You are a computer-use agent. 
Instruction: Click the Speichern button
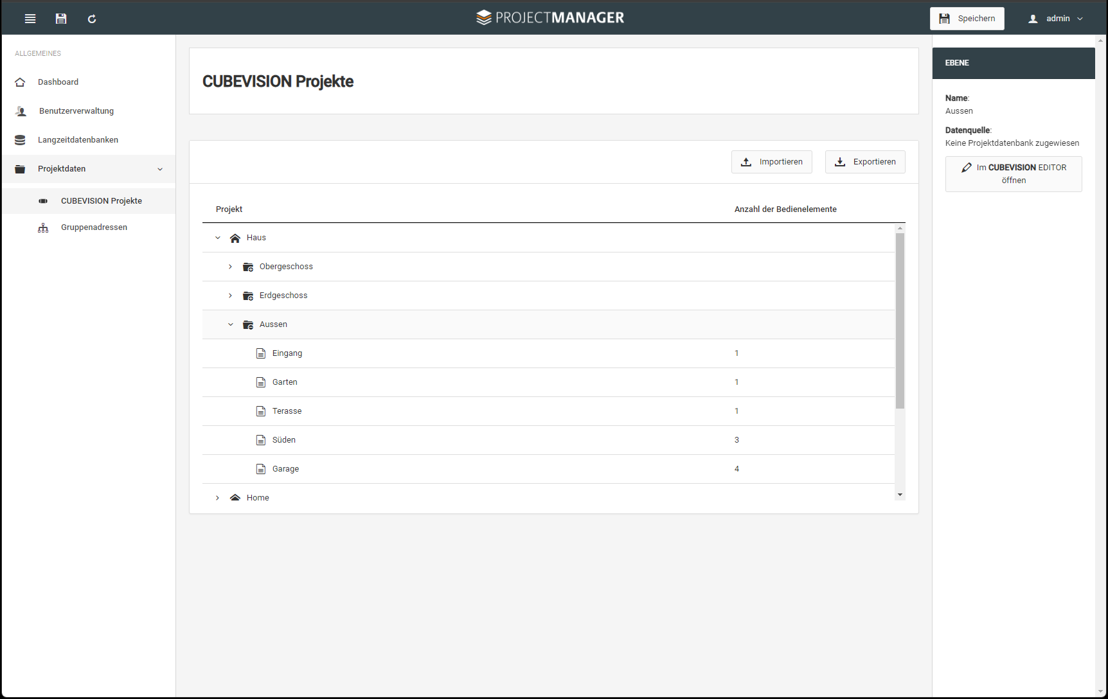click(967, 19)
